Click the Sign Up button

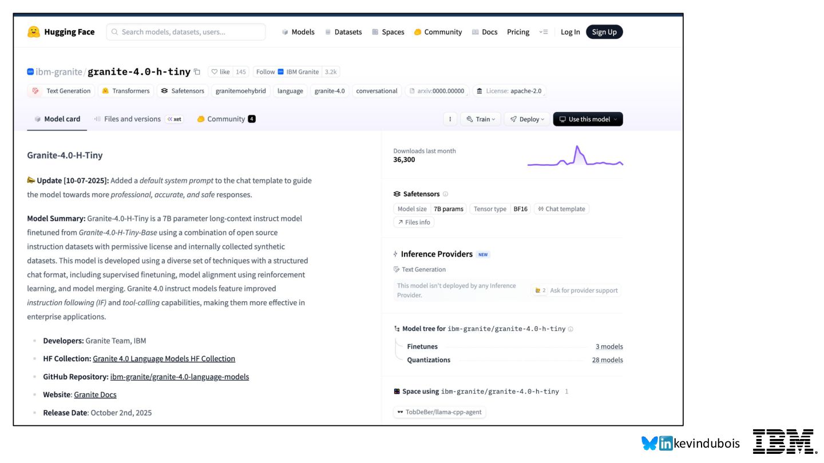click(604, 32)
